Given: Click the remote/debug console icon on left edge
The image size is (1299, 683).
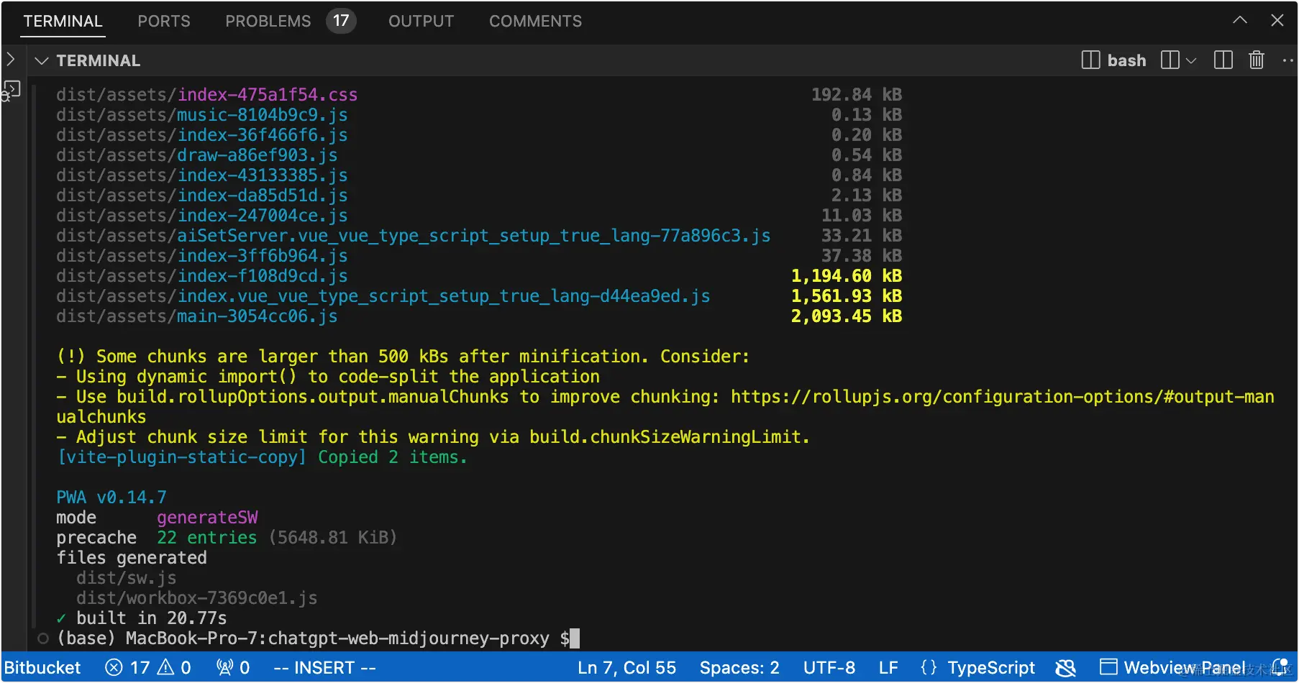Looking at the screenshot, I should pyautogui.click(x=11, y=91).
